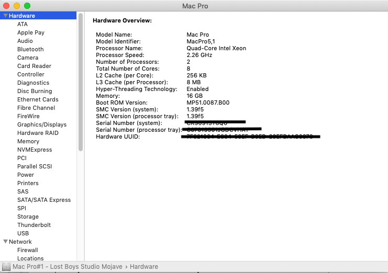The image size is (388, 273).
Task: Show Fibre Channel information
Action: click(x=36, y=108)
